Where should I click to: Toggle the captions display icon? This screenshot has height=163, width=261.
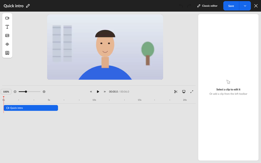[184, 92]
